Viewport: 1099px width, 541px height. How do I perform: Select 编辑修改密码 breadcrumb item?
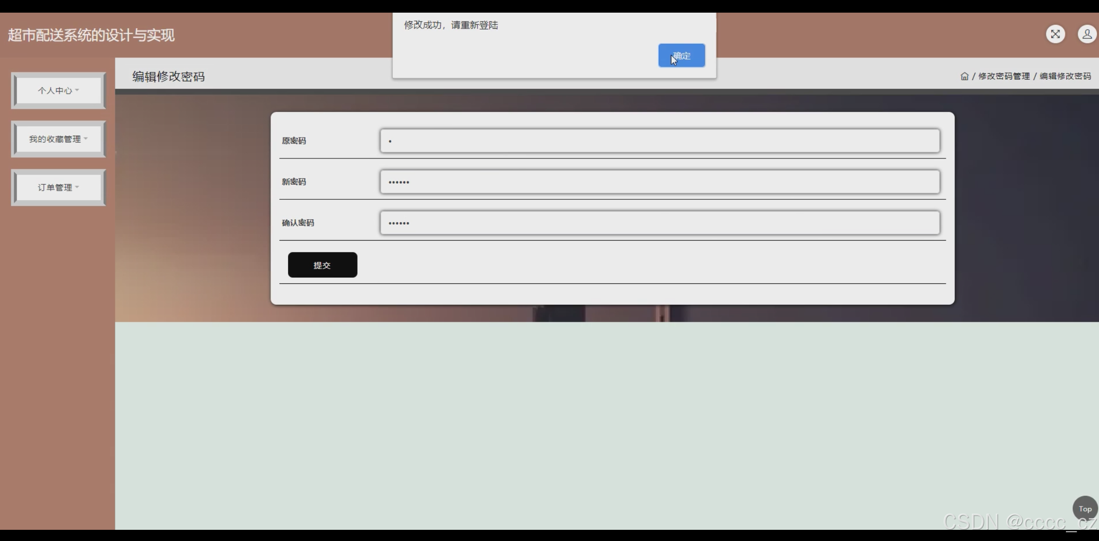tap(1065, 76)
